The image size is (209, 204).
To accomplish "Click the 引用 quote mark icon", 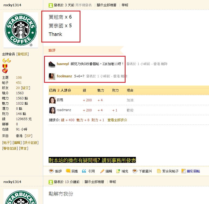I will (x=84, y=171).
